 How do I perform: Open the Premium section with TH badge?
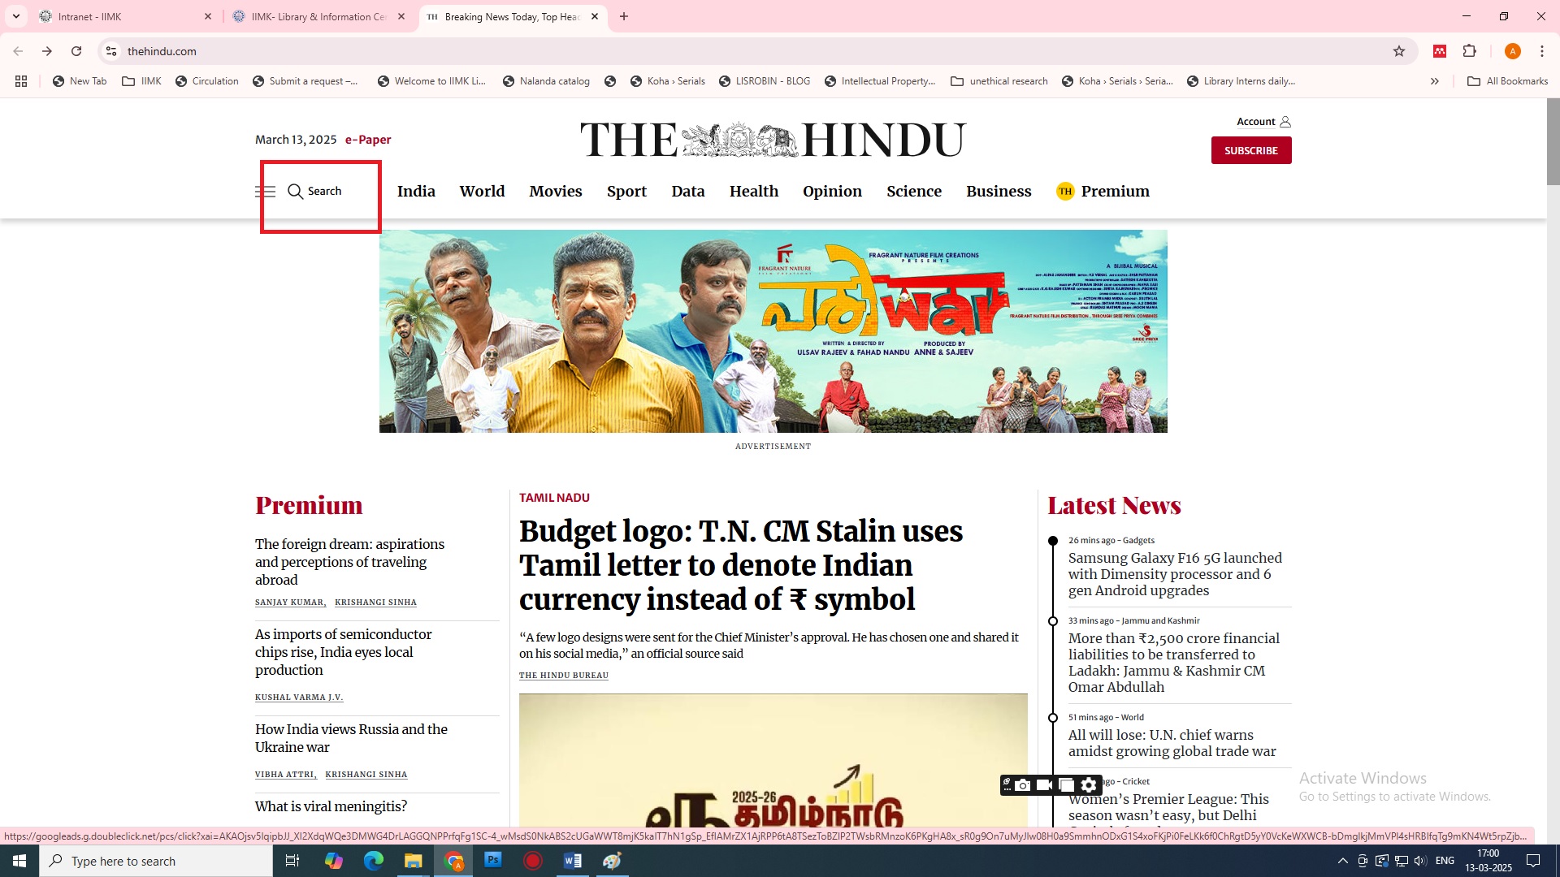[x=1103, y=192]
